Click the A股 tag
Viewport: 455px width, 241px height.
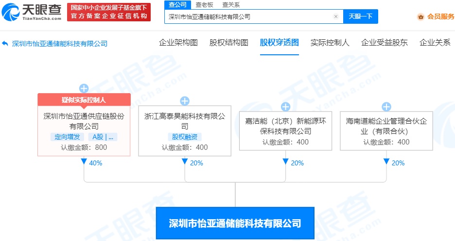[x=103, y=137]
